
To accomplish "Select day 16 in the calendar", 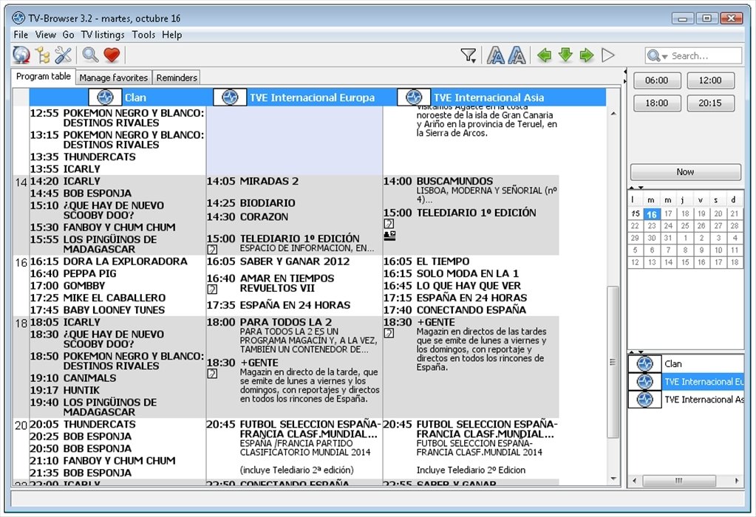I will click(651, 214).
